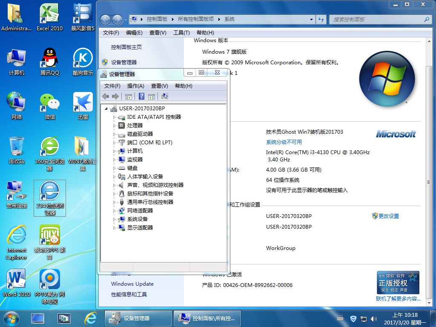Click the 控制面板主页 link
Screen dimensions: 436x327
126,47
